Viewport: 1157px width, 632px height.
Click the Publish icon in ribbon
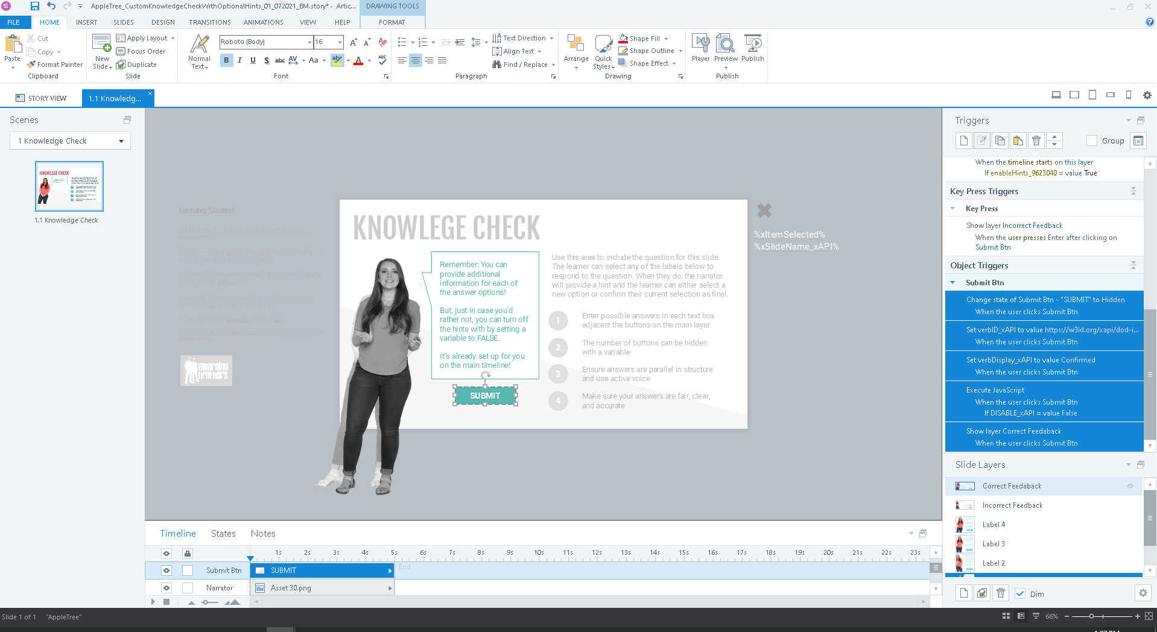(752, 48)
